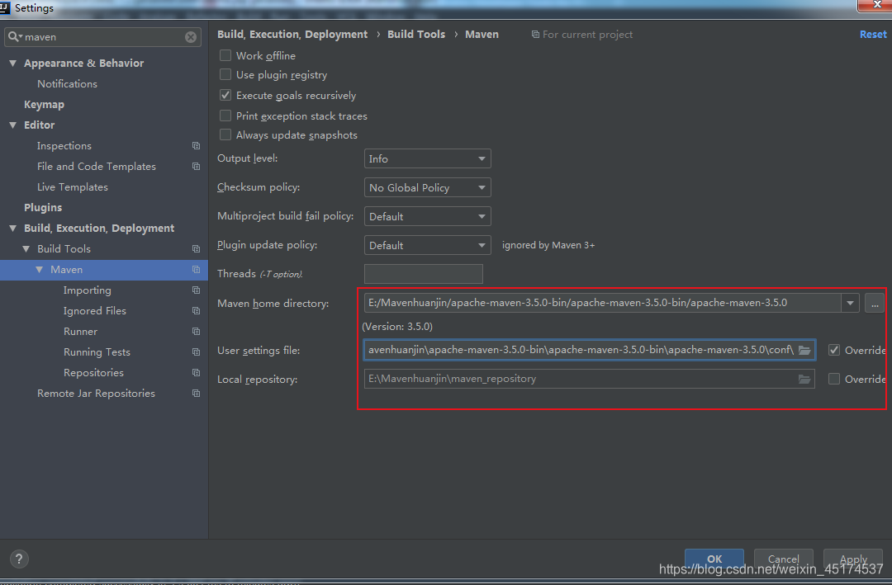Select Ignored Files under Maven
This screenshot has height=585, width=892.
point(94,311)
